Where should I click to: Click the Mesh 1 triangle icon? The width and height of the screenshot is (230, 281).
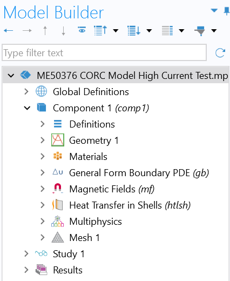pos(58,237)
